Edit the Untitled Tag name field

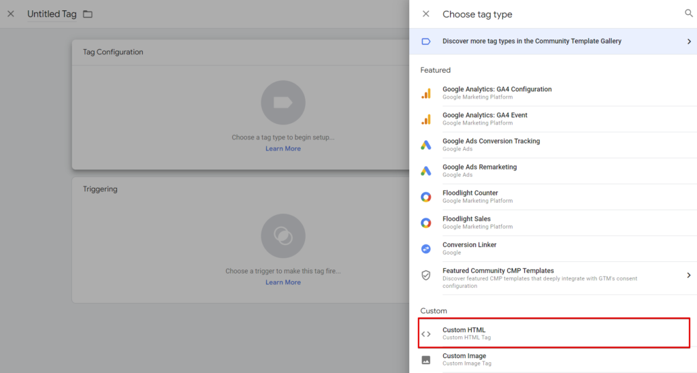[x=52, y=14]
